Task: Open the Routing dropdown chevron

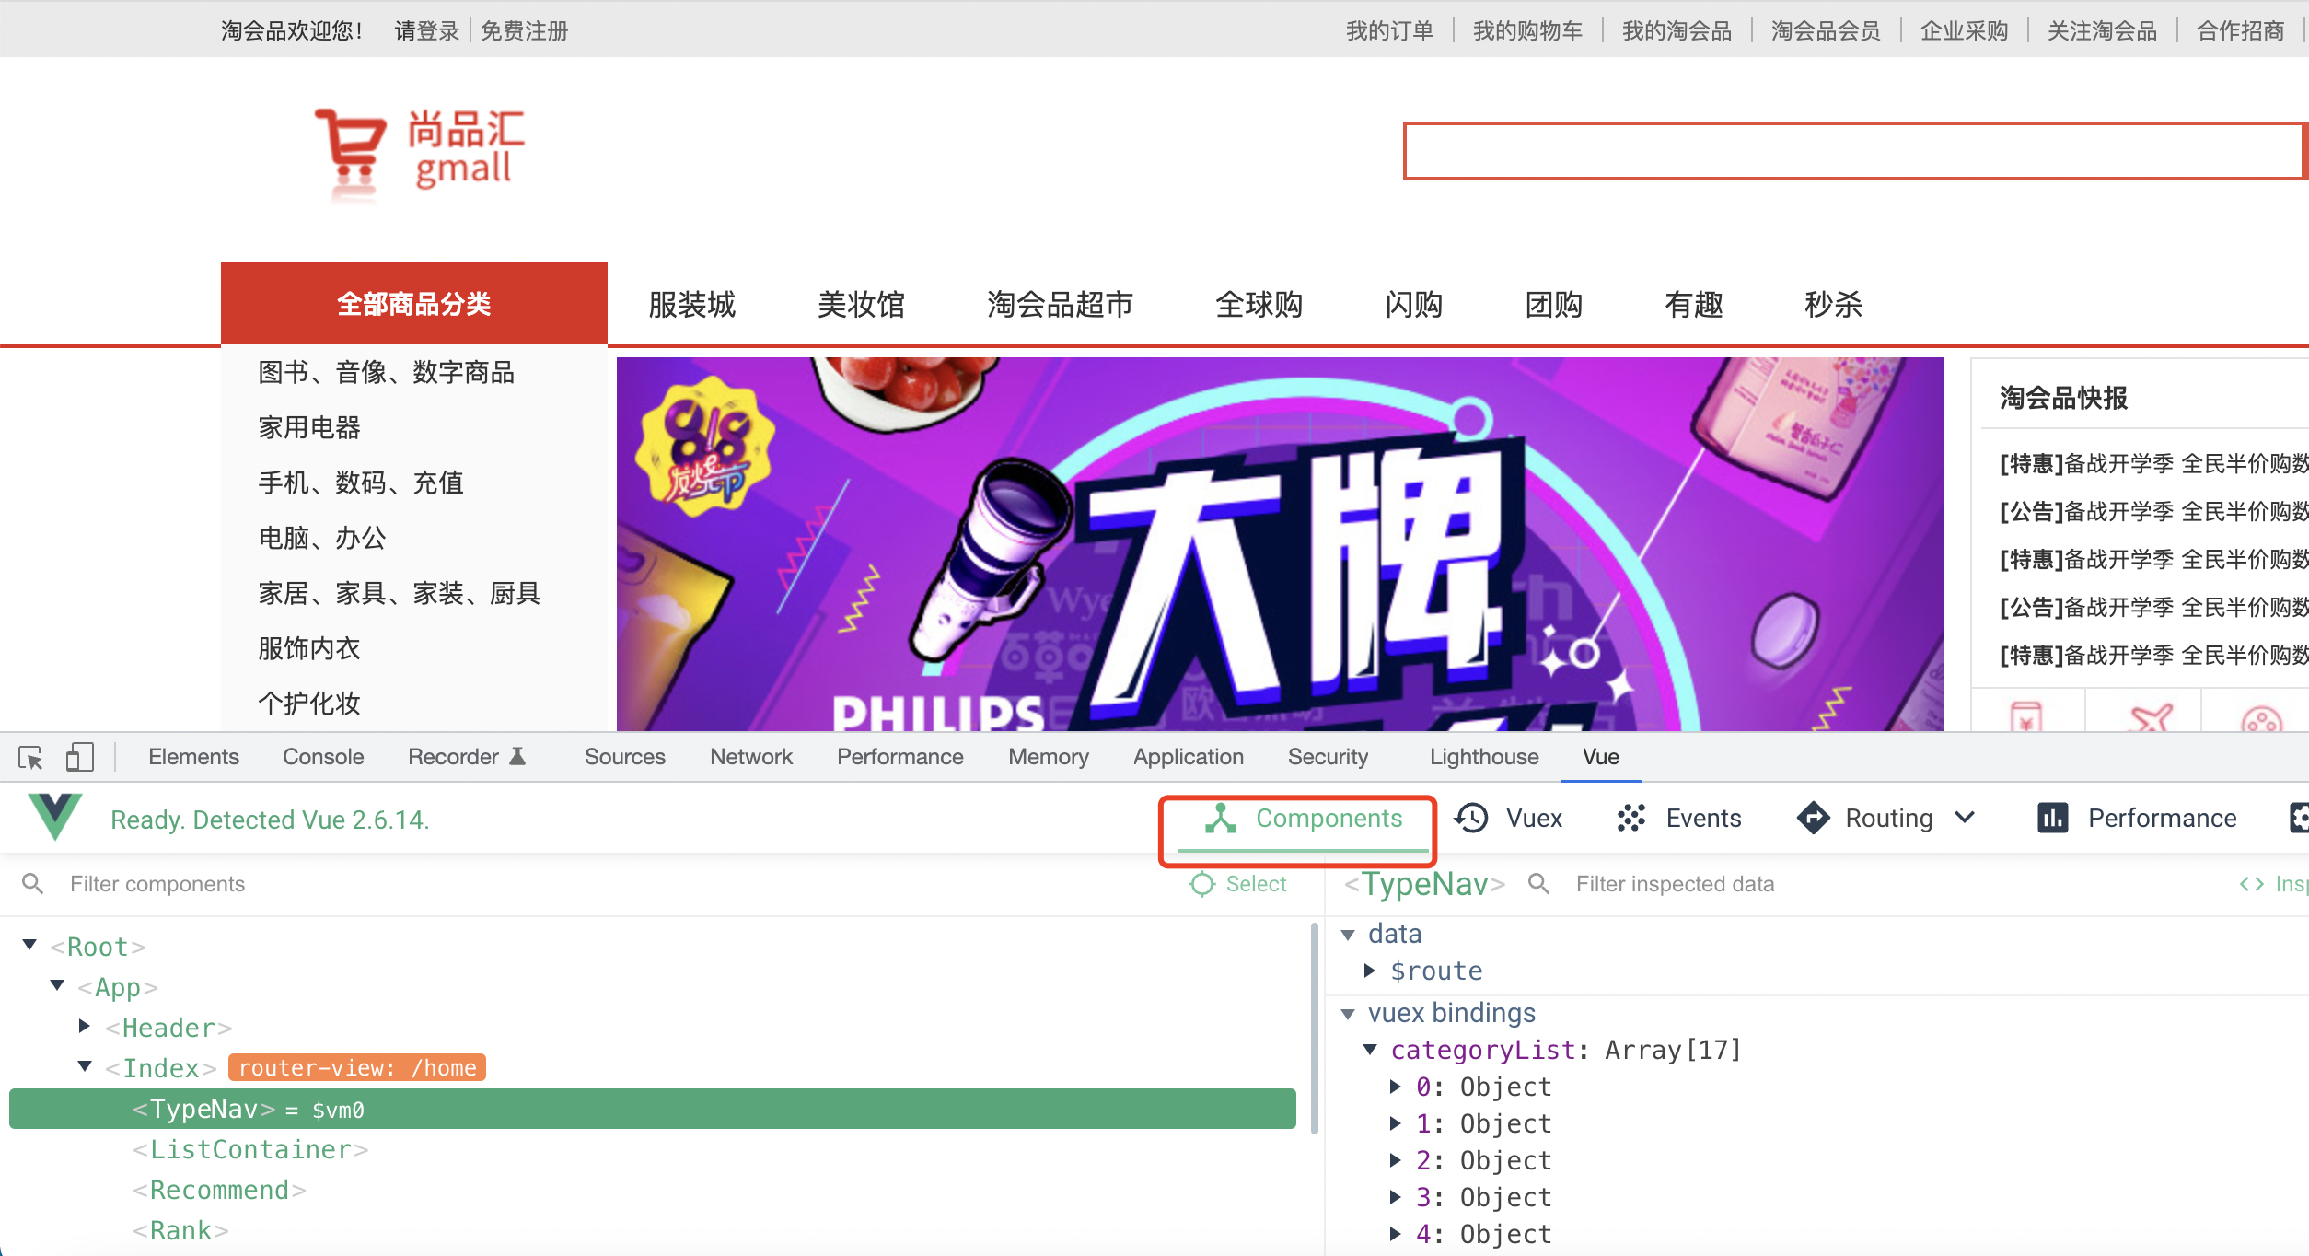Action: point(1966,818)
